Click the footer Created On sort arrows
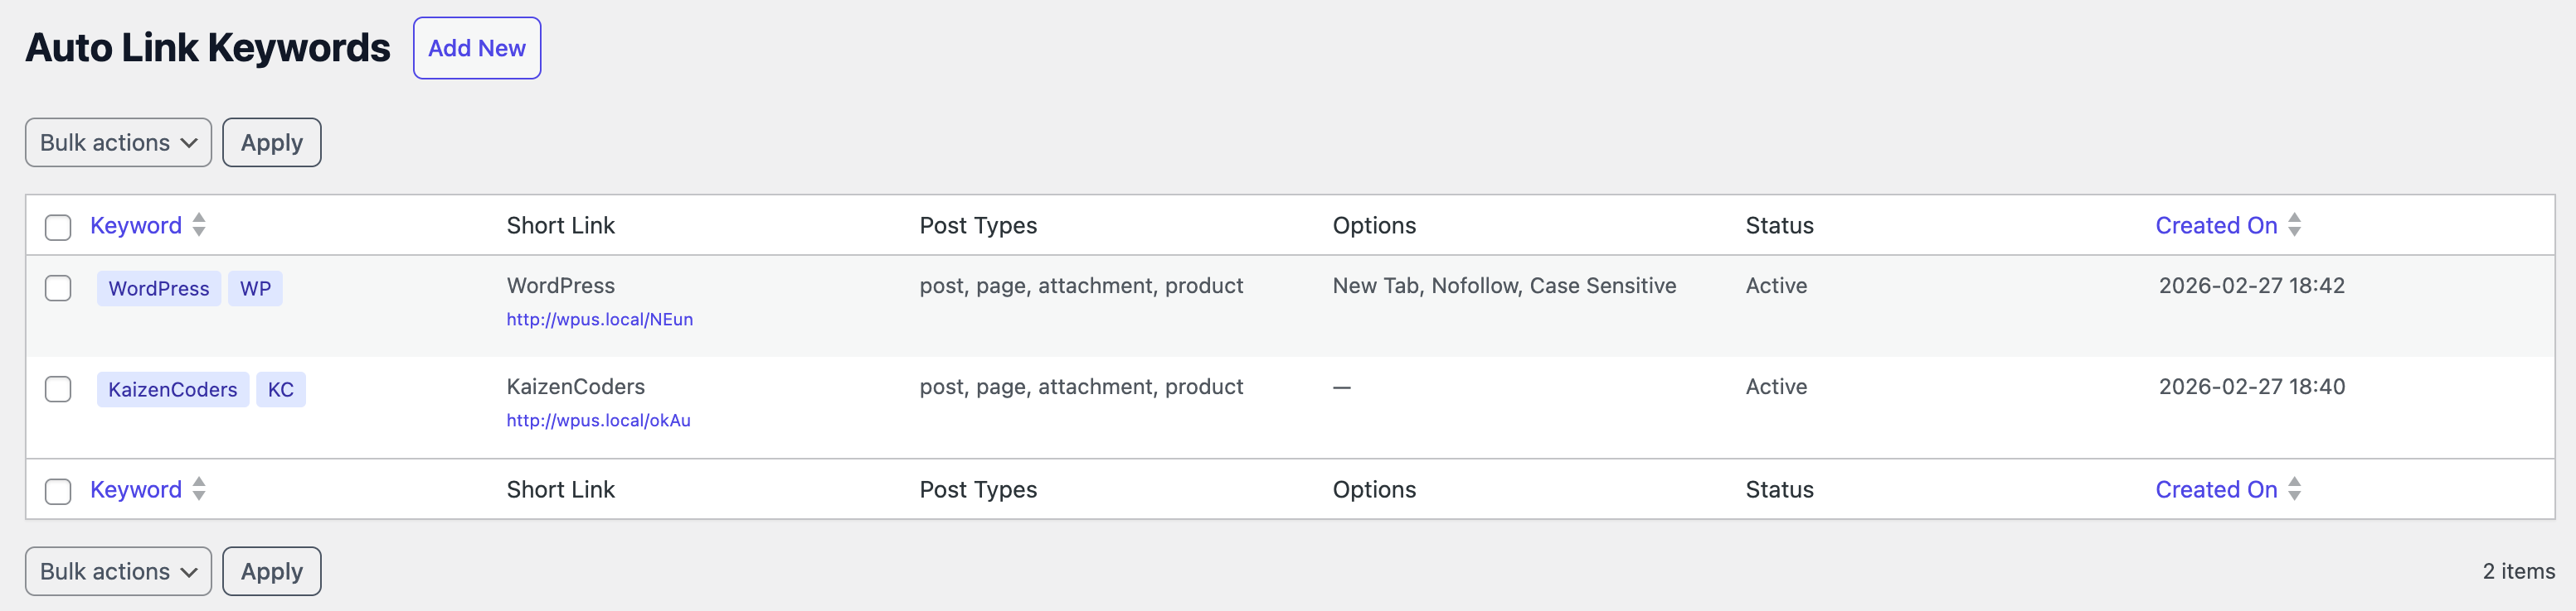Screen dimensions: 2576x611 [2295, 488]
